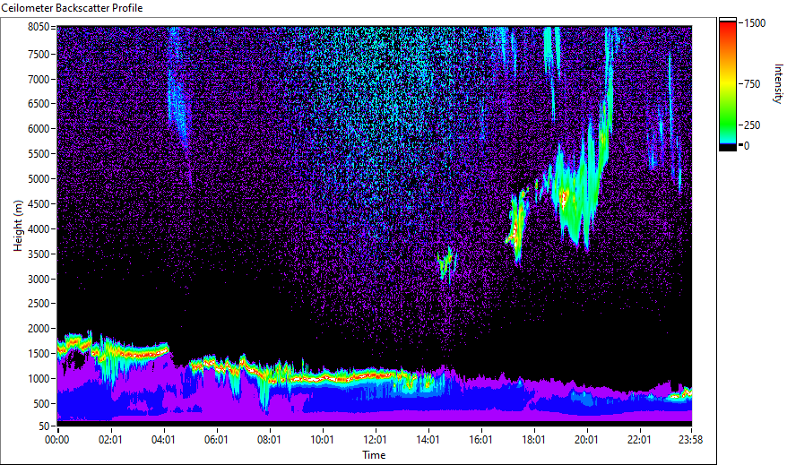This screenshot has width=787, height=465.
Task: Click the Ceilometer Backscatter Profile title
Action: click(x=73, y=8)
